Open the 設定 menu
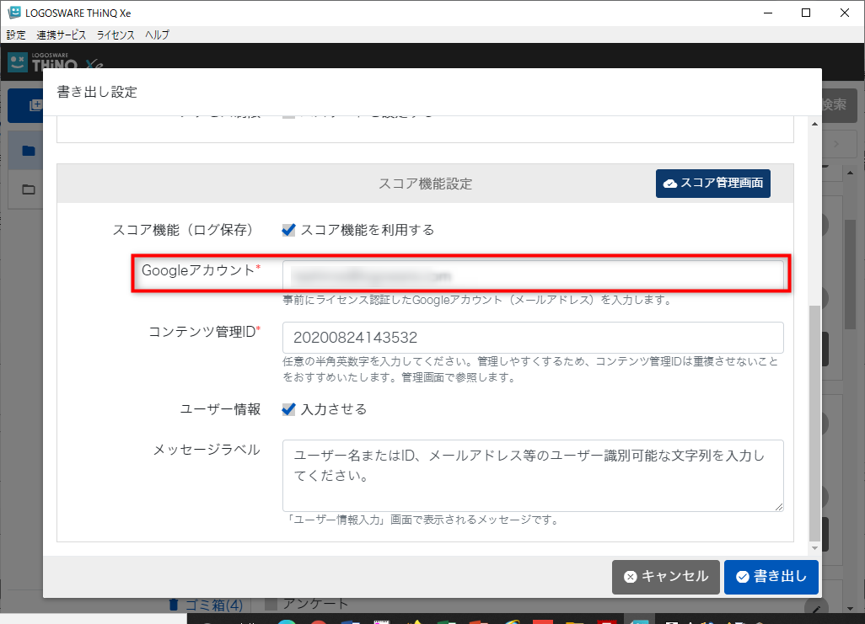 click(x=16, y=35)
